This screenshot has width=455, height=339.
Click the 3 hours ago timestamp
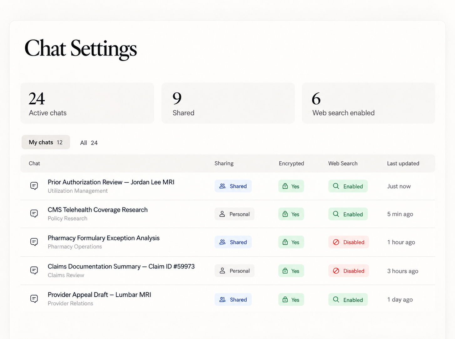(x=403, y=271)
